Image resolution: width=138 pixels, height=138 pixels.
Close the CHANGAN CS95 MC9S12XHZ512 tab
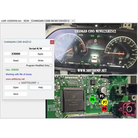(73, 21)
